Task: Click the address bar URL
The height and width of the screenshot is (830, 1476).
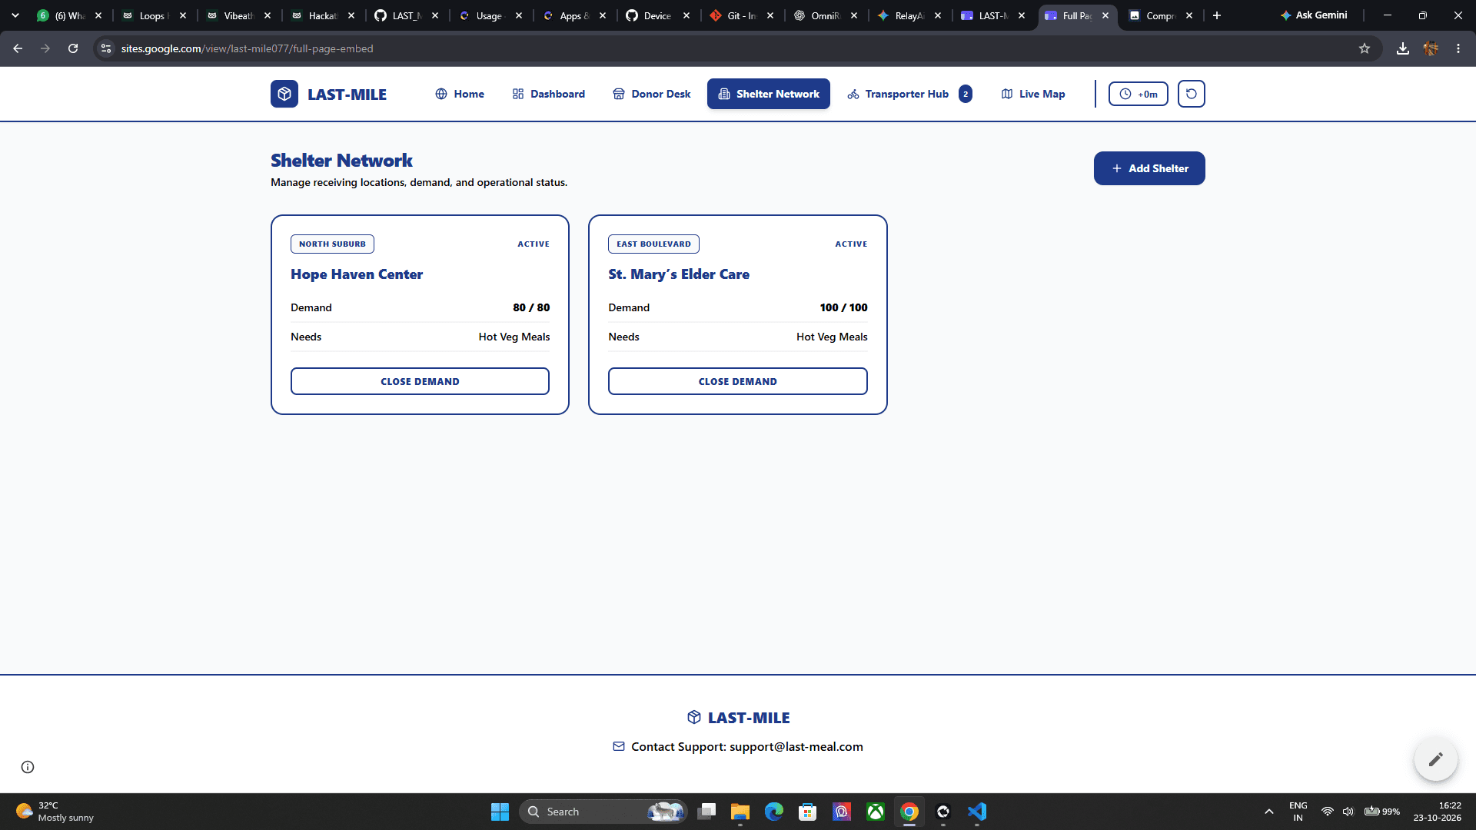Action: pyautogui.click(x=247, y=48)
